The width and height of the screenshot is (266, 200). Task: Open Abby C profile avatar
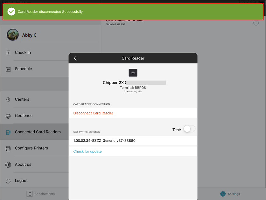(13, 35)
